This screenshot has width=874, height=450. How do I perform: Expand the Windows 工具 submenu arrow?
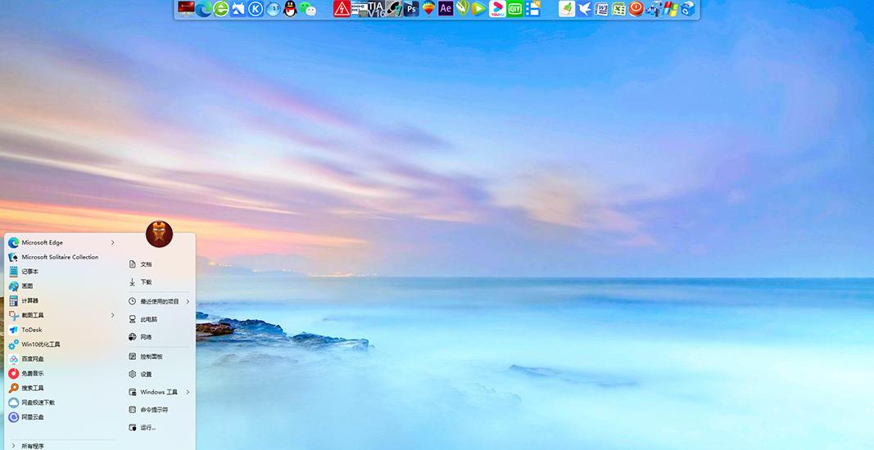tap(188, 392)
